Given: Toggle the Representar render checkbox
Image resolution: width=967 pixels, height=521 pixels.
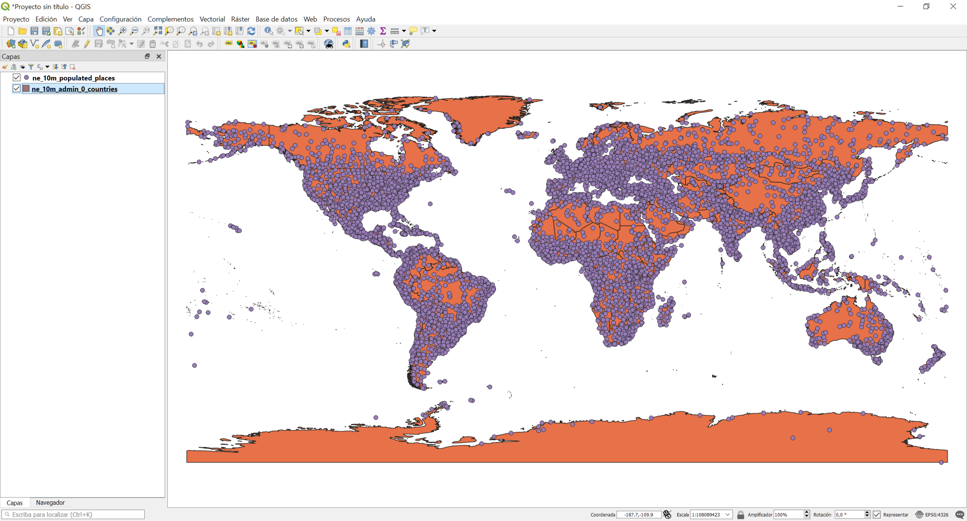Looking at the screenshot, I should pyautogui.click(x=877, y=514).
